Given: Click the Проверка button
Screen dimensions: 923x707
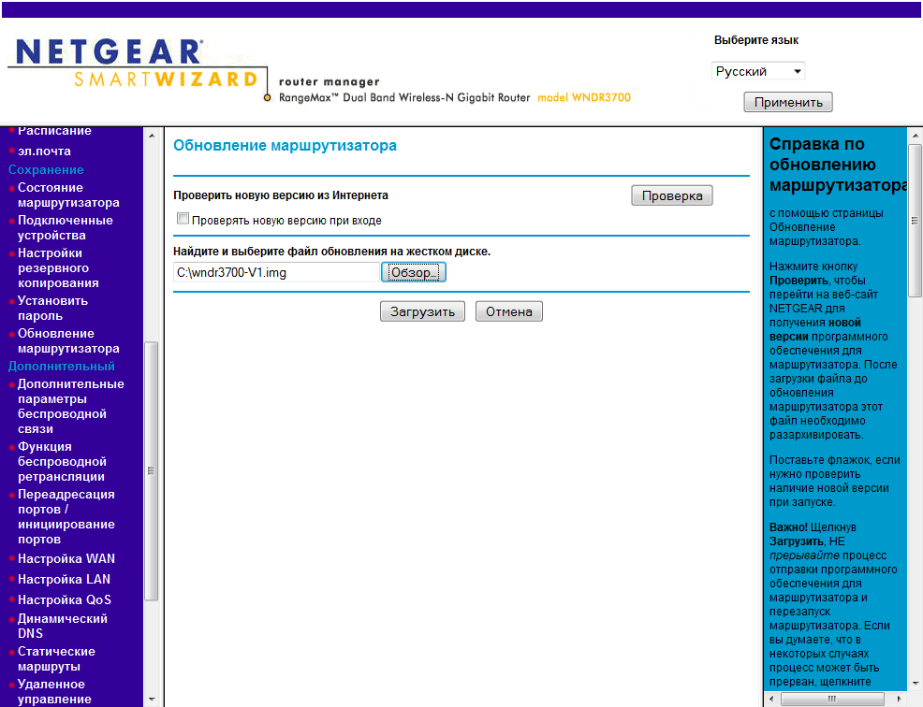Looking at the screenshot, I should 671,195.
